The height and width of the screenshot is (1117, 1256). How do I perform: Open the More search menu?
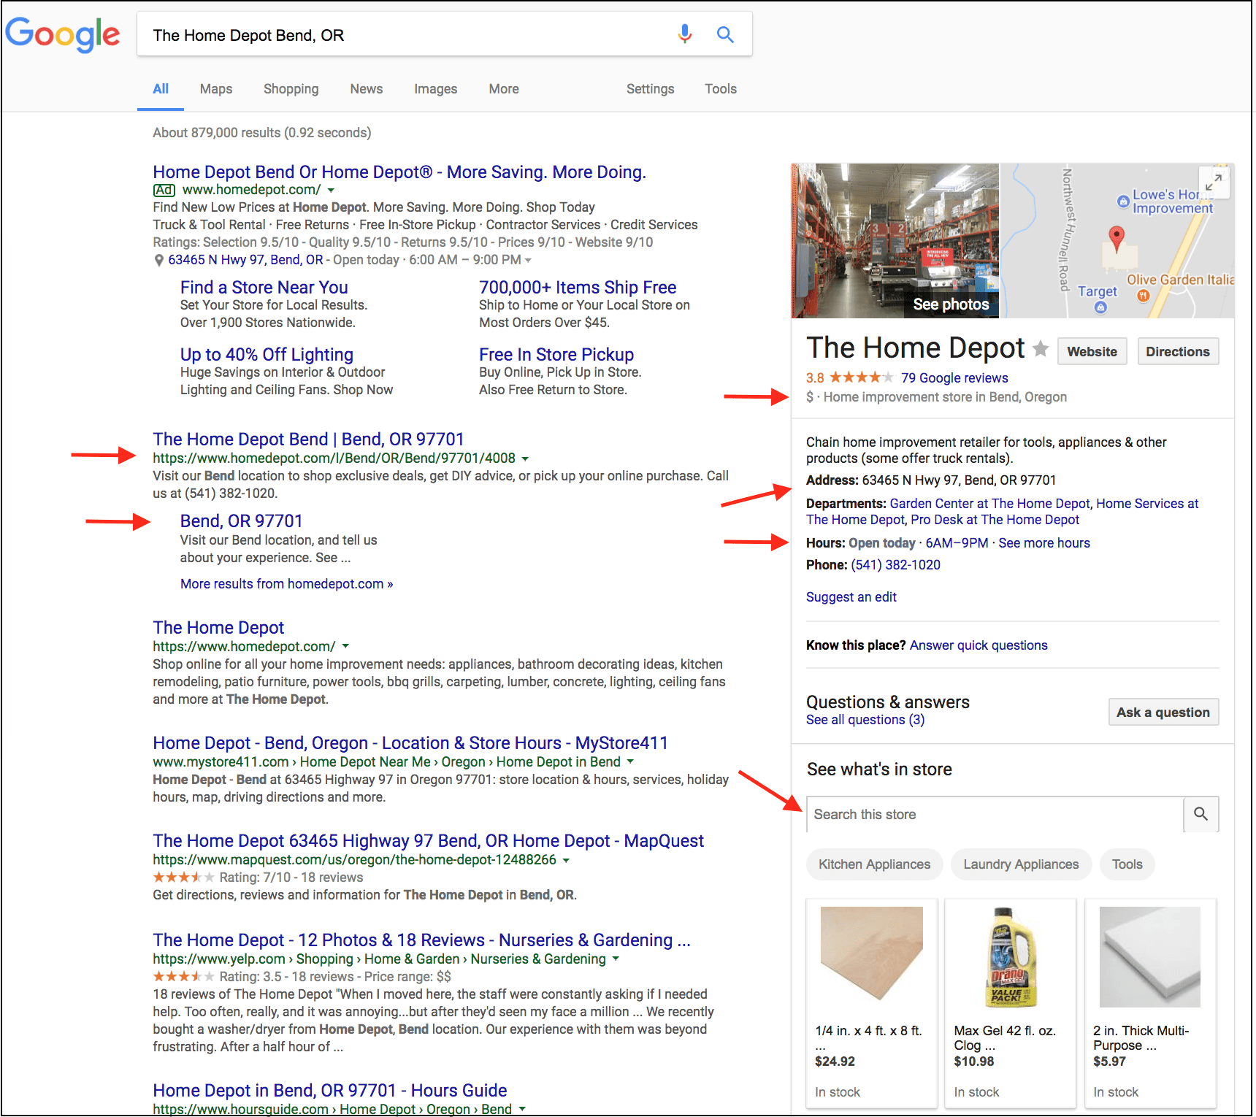[504, 89]
